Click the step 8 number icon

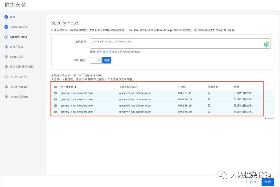[x=6, y=87]
